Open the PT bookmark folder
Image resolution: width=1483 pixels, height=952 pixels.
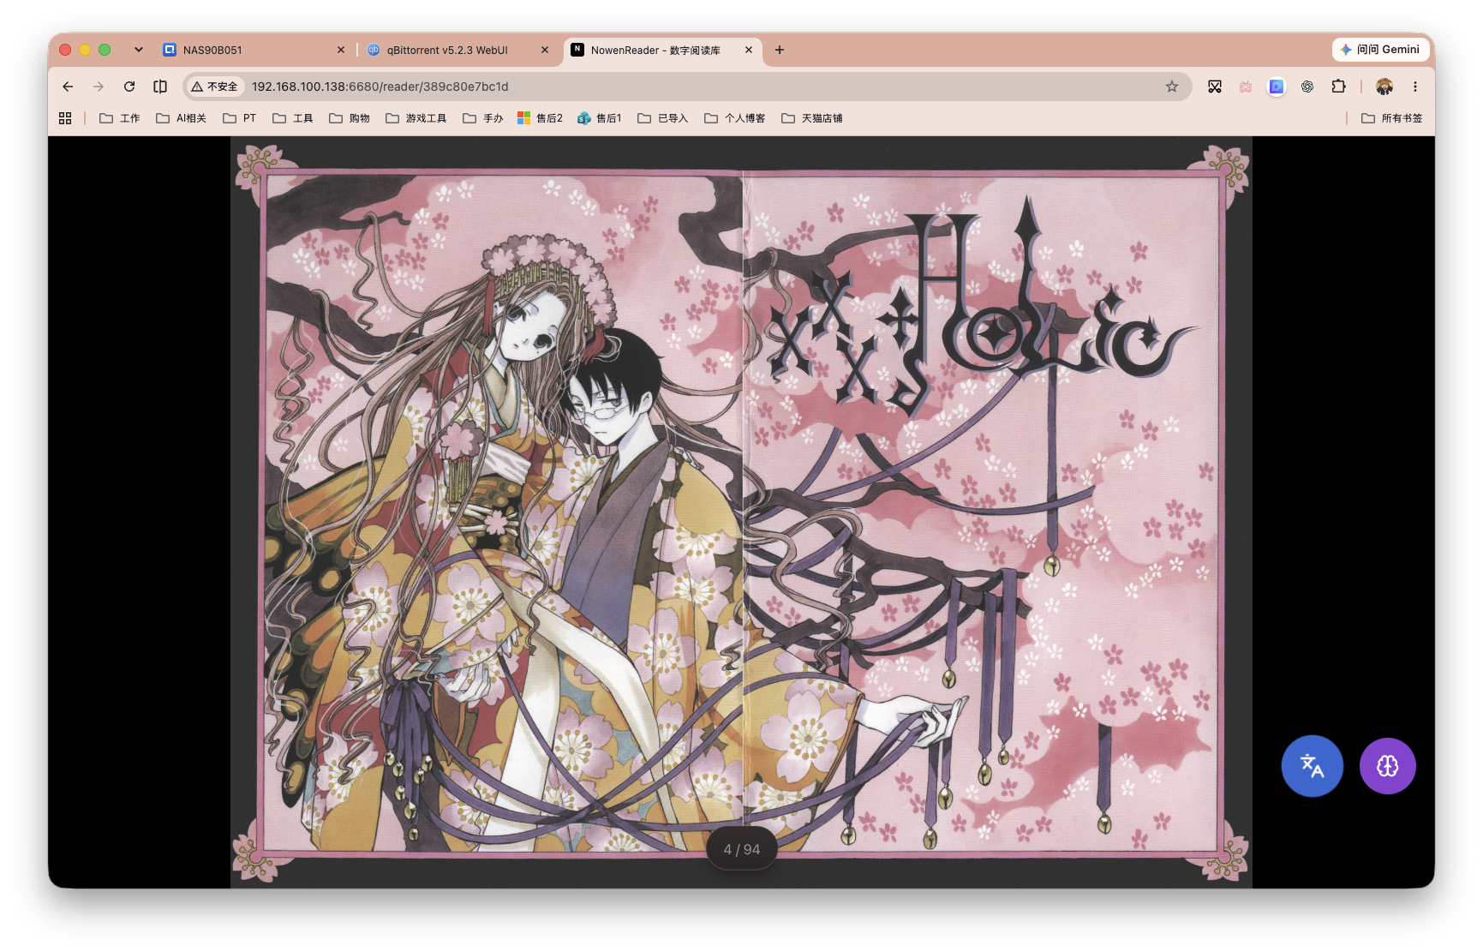(x=240, y=118)
